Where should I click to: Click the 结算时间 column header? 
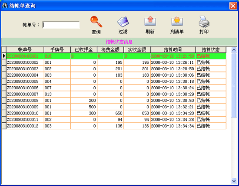173,49
